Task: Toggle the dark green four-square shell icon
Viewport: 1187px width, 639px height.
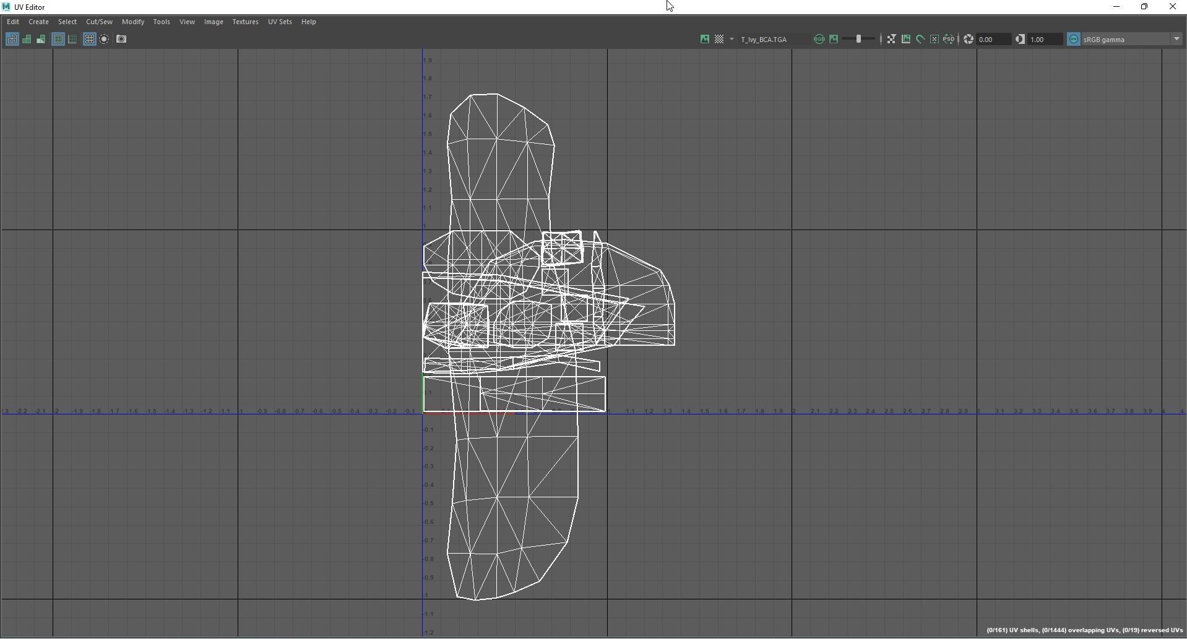Action: 72,39
